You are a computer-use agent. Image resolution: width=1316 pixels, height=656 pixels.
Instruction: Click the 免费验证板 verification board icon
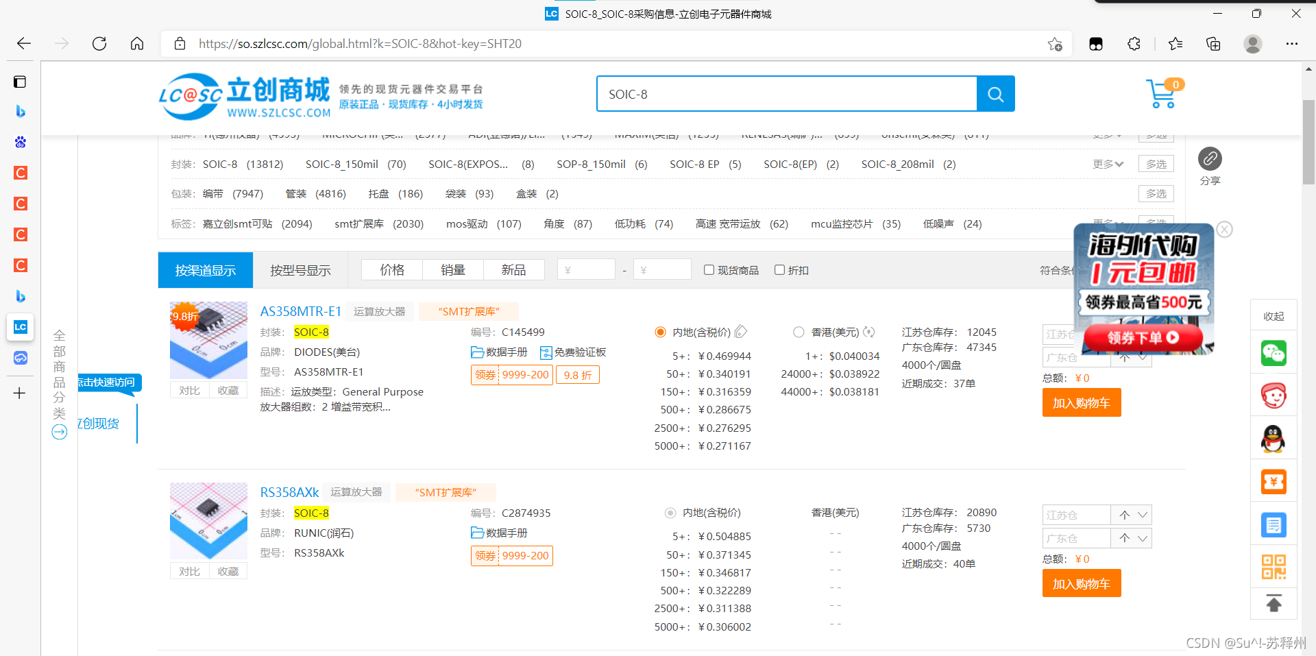tap(546, 352)
